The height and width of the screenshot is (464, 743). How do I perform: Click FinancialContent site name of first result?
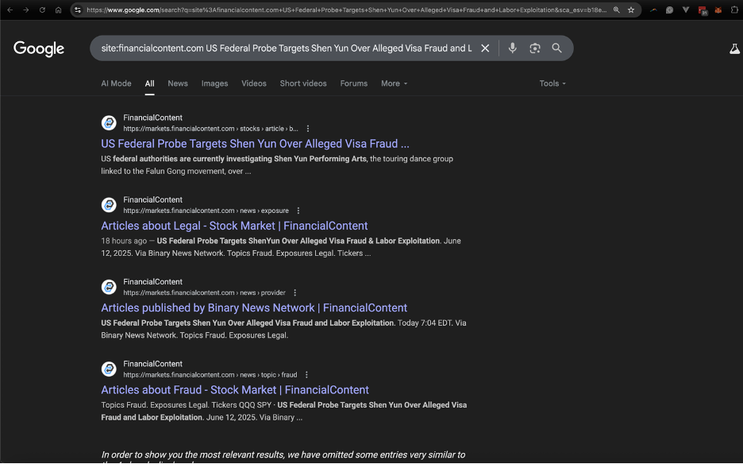152,118
